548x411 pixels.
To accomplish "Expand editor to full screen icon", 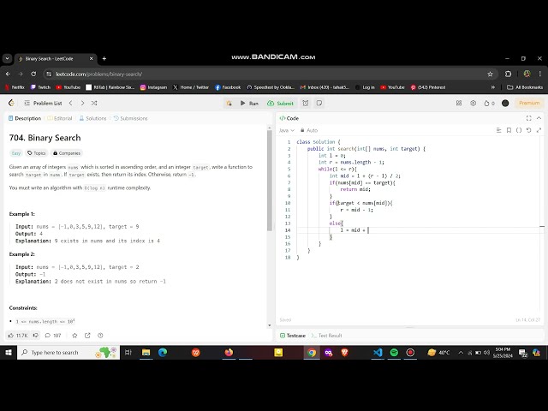I will click(x=539, y=130).
